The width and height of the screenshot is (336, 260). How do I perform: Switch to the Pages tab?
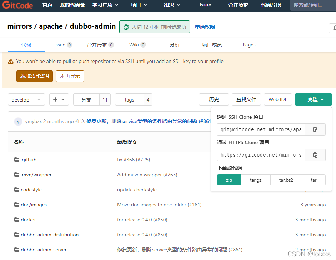click(x=249, y=45)
